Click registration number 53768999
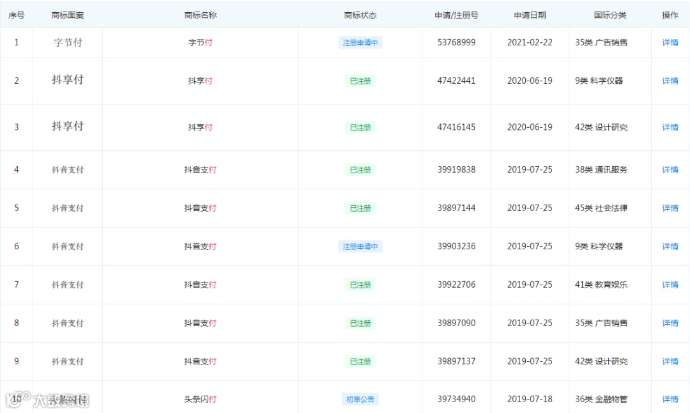 point(456,43)
